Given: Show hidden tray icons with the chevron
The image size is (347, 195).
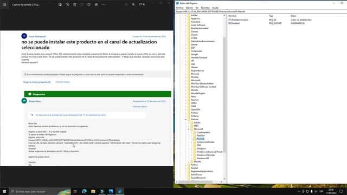Looking at the screenshot, I should pyautogui.click(x=299, y=191).
